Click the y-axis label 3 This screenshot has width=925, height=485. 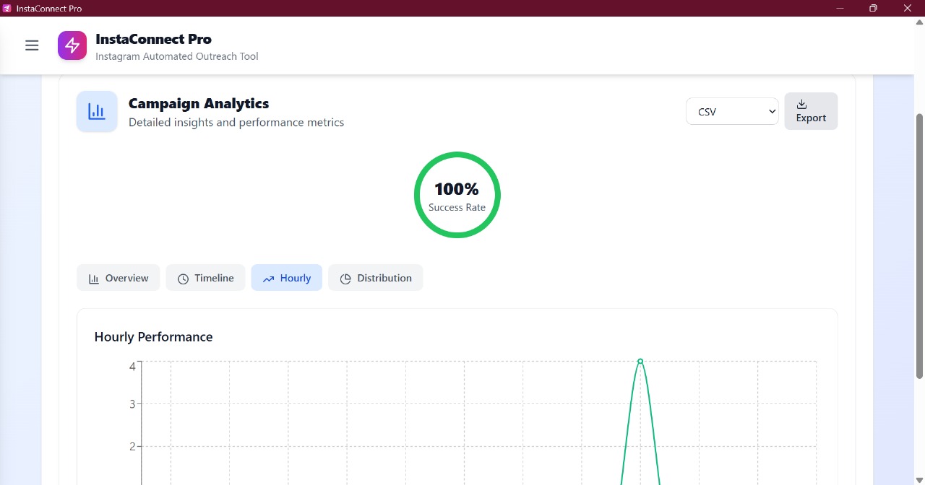coord(132,403)
